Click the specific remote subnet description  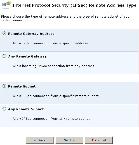[56, 96]
